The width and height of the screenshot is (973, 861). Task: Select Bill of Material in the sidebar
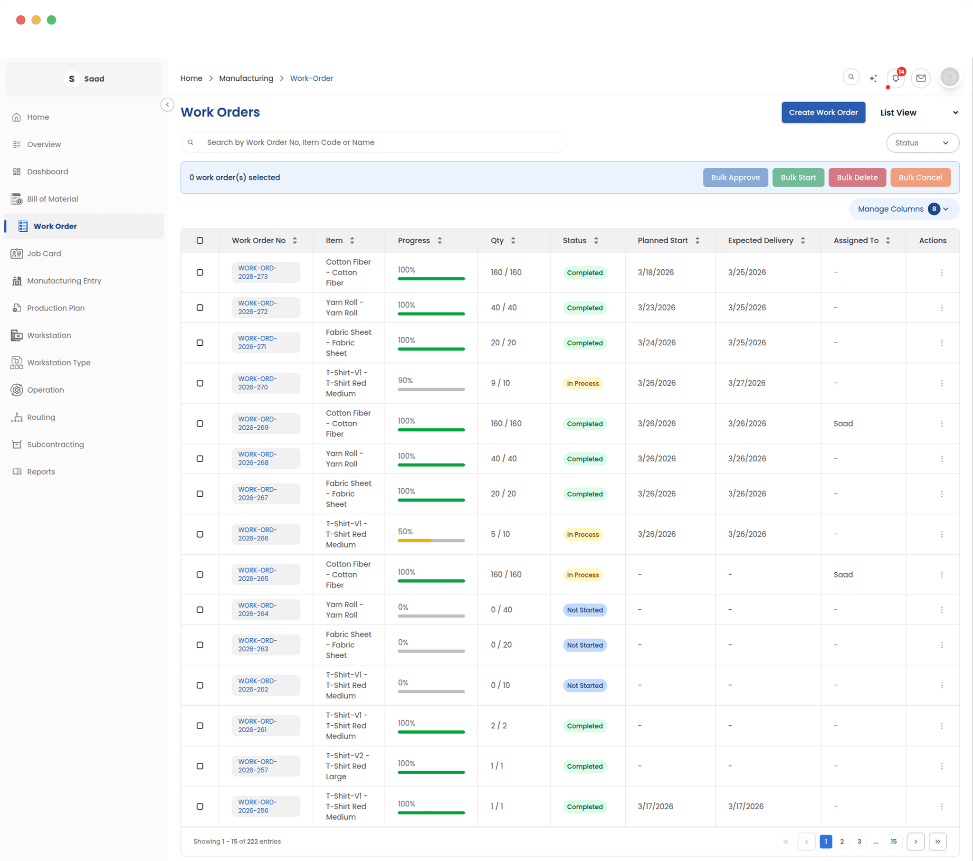pyautogui.click(x=52, y=199)
